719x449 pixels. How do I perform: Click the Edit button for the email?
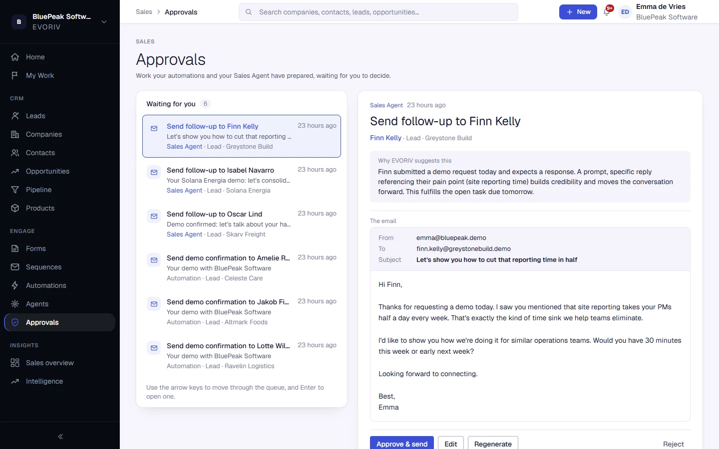[451, 444]
